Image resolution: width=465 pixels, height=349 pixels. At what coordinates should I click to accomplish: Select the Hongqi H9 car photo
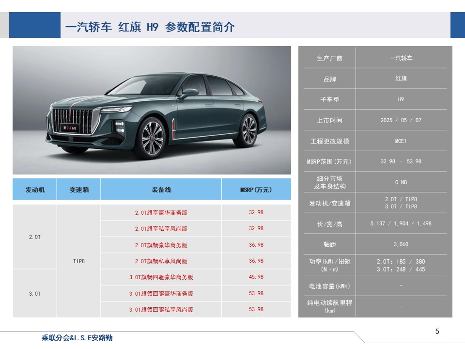[x=152, y=110]
